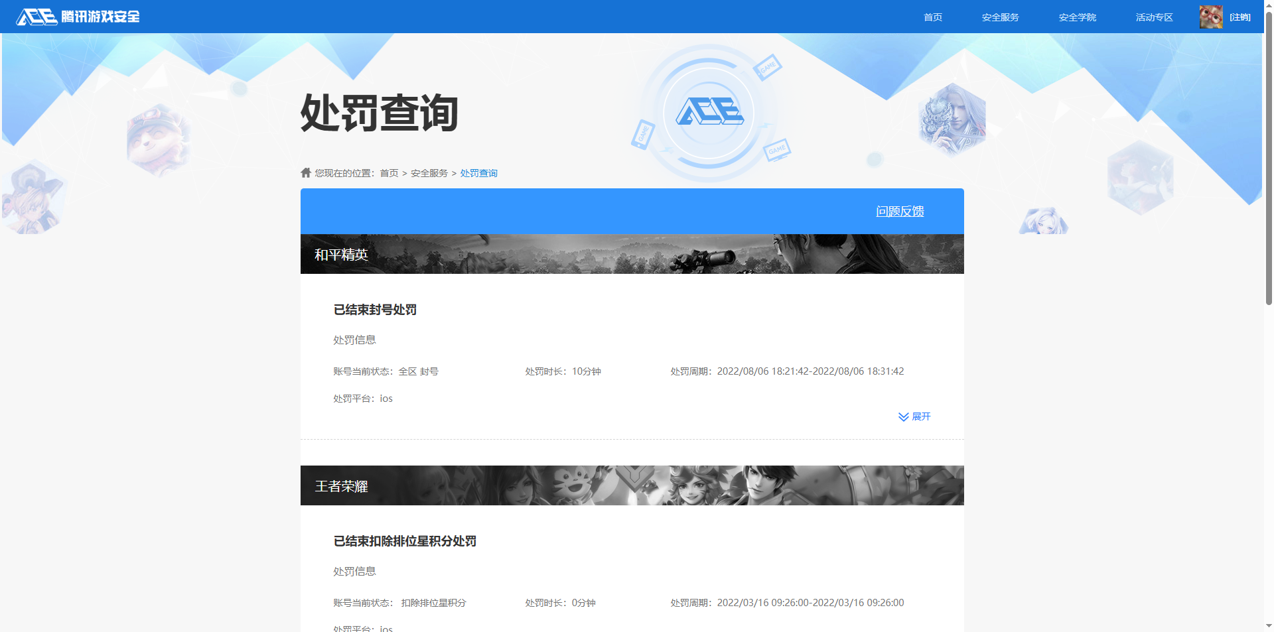
Task: Open the 安全服务 navigation menu
Action: 1000,17
